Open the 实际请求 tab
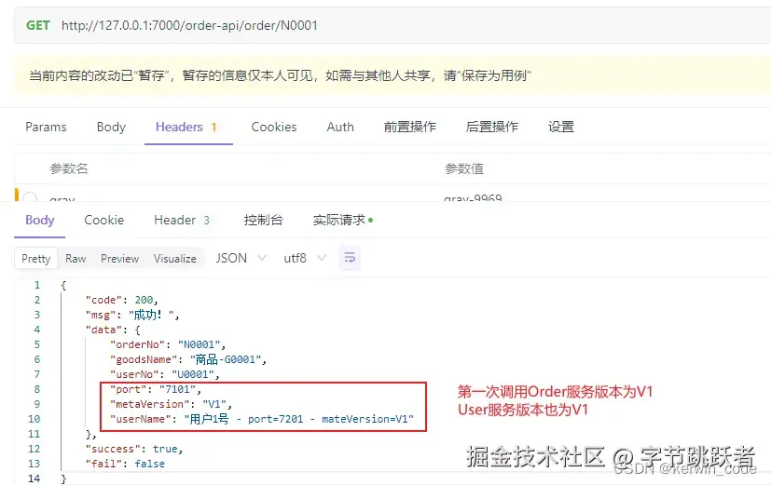The width and height of the screenshot is (771, 485). coord(343,220)
